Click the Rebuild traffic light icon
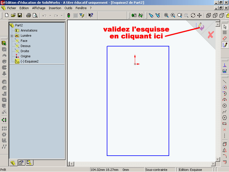 pos(69,15)
